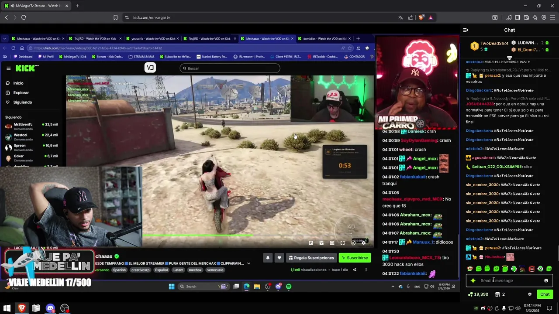This screenshot has width=559, height=314.
Task: Open the notification center icon
Action: pyautogui.click(x=549, y=308)
